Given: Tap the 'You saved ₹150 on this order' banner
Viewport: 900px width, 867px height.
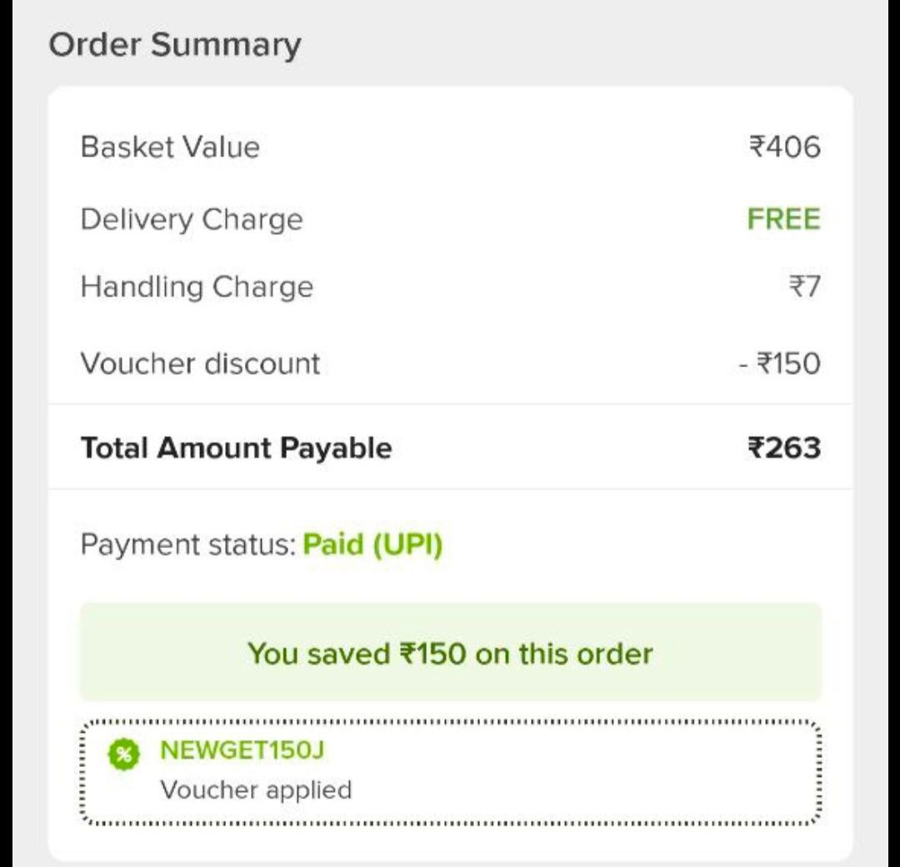Looking at the screenshot, I should pyautogui.click(x=450, y=653).
